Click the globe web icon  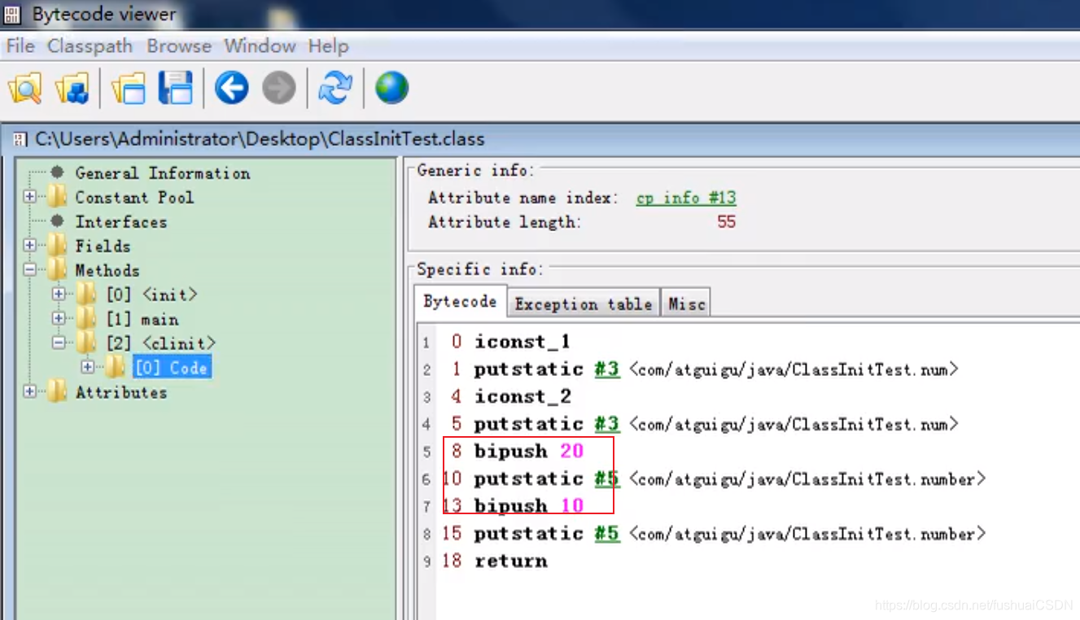[391, 88]
